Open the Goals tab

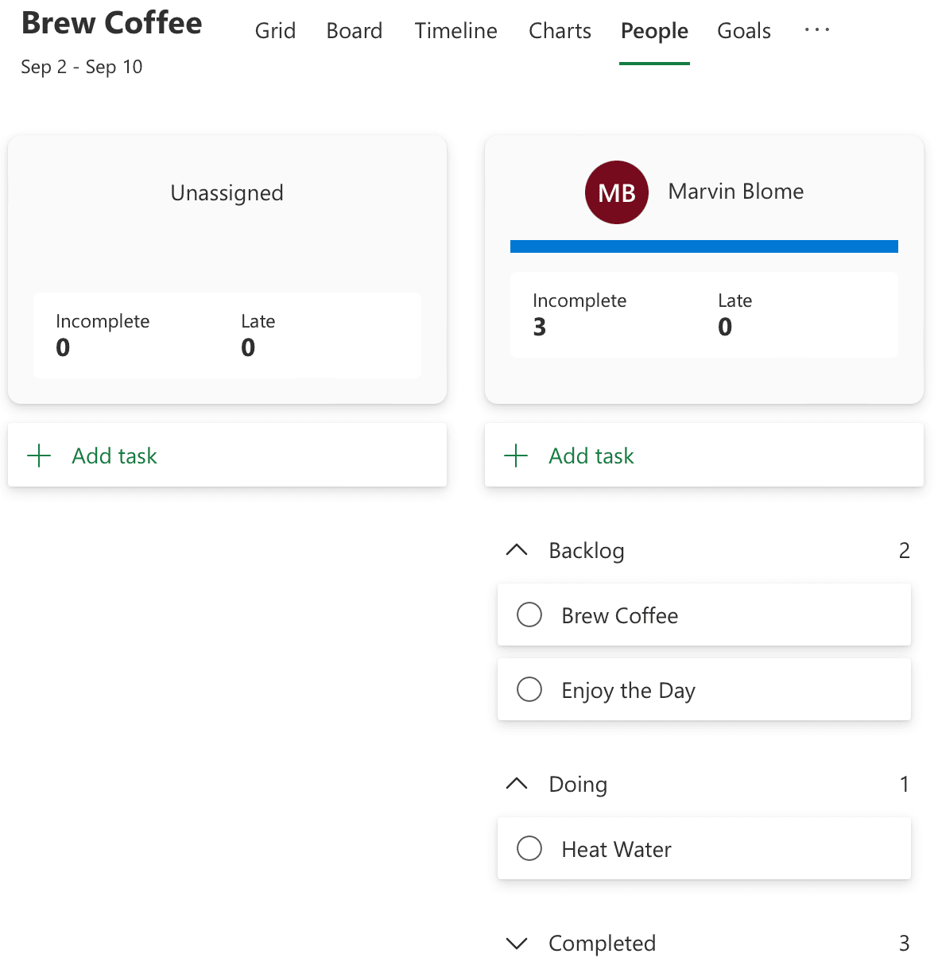point(743,31)
